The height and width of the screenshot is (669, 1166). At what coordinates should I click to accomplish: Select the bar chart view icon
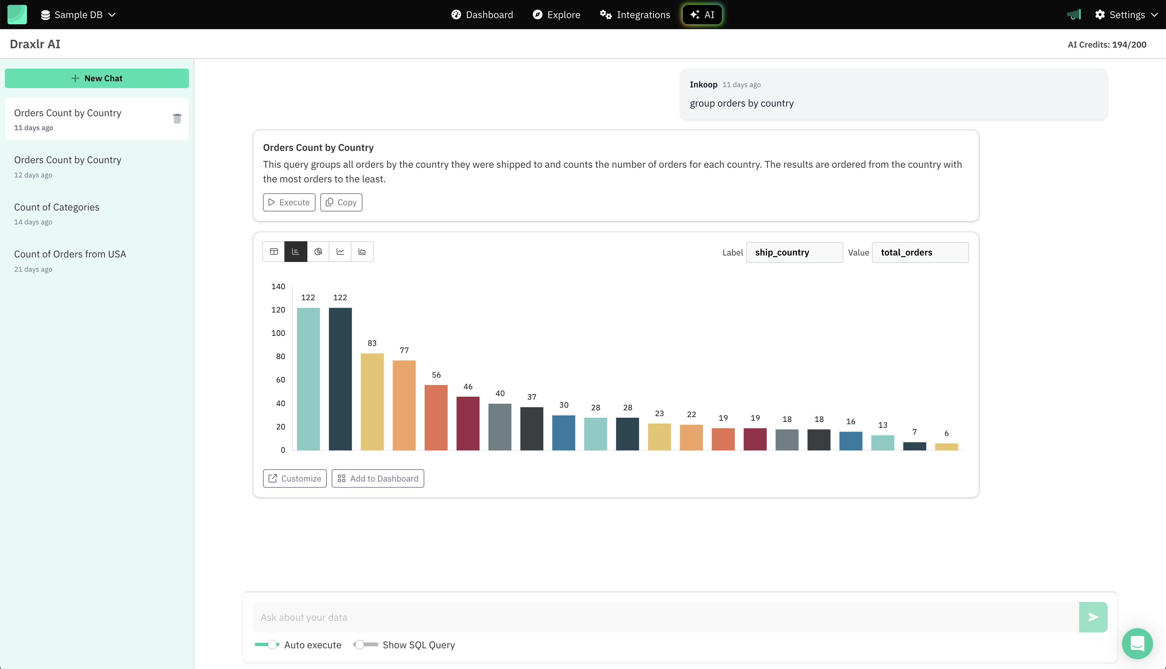click(295, 251)
